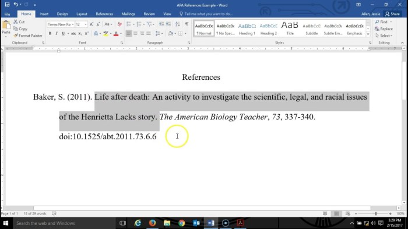Click the Increase Indent icon
Image resolution: width=408 pixels, height=229 pixels.
[168, 24]
